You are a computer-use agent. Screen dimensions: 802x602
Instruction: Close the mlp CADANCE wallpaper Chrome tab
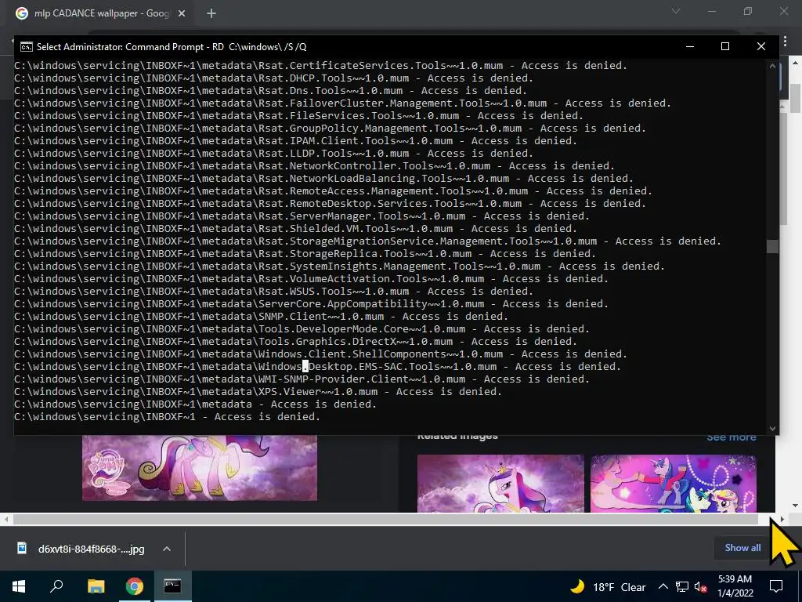tap(182, 13)
